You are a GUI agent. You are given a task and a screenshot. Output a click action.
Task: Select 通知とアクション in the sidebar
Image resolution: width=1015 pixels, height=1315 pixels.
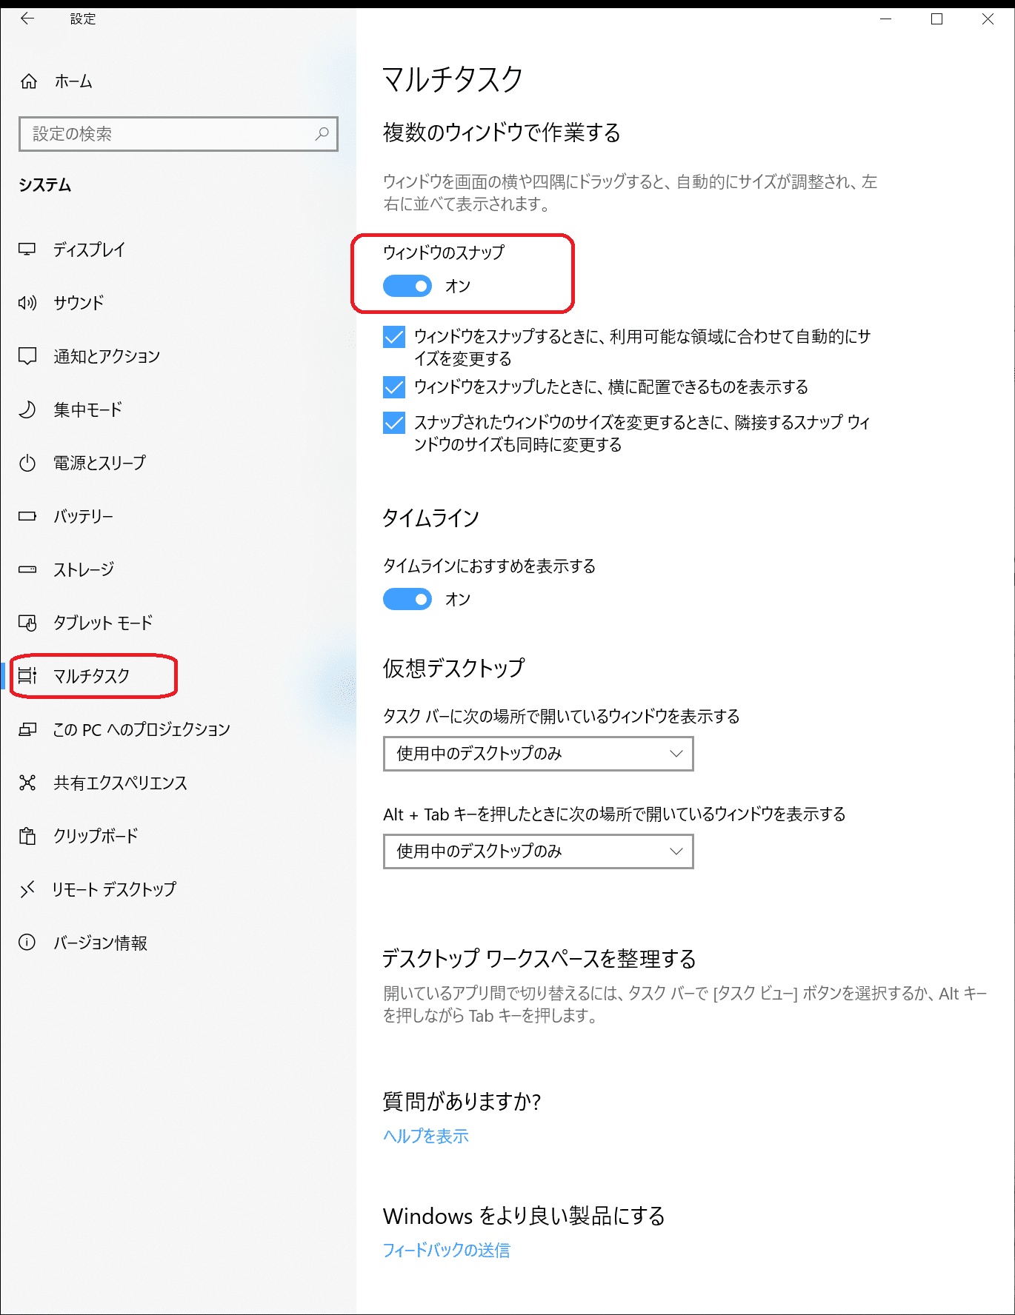107,356
